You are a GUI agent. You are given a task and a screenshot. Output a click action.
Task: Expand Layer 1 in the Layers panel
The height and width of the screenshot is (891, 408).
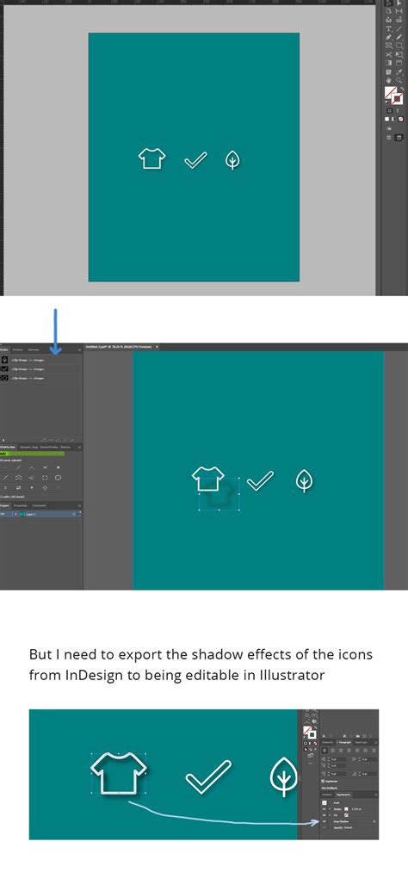point(15,514)
